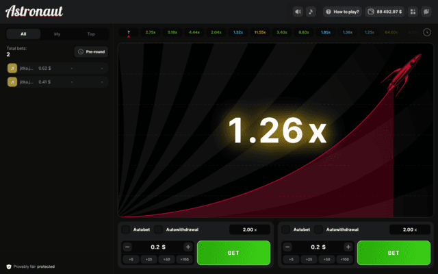Select avatar of the 0.62 $ bet
Image resolution: width=438 pixels, height=274 pixels.
click(x=12, y=68)
